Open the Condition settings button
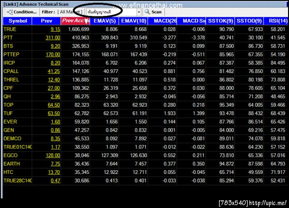 pos(22,12)
